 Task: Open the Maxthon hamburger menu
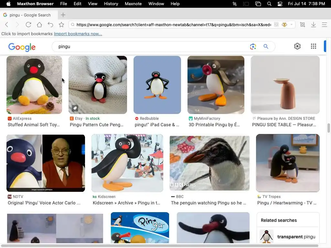click(x=325, y=25)
